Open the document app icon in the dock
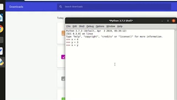Screen dimensions: 177x100 [1, 18]
